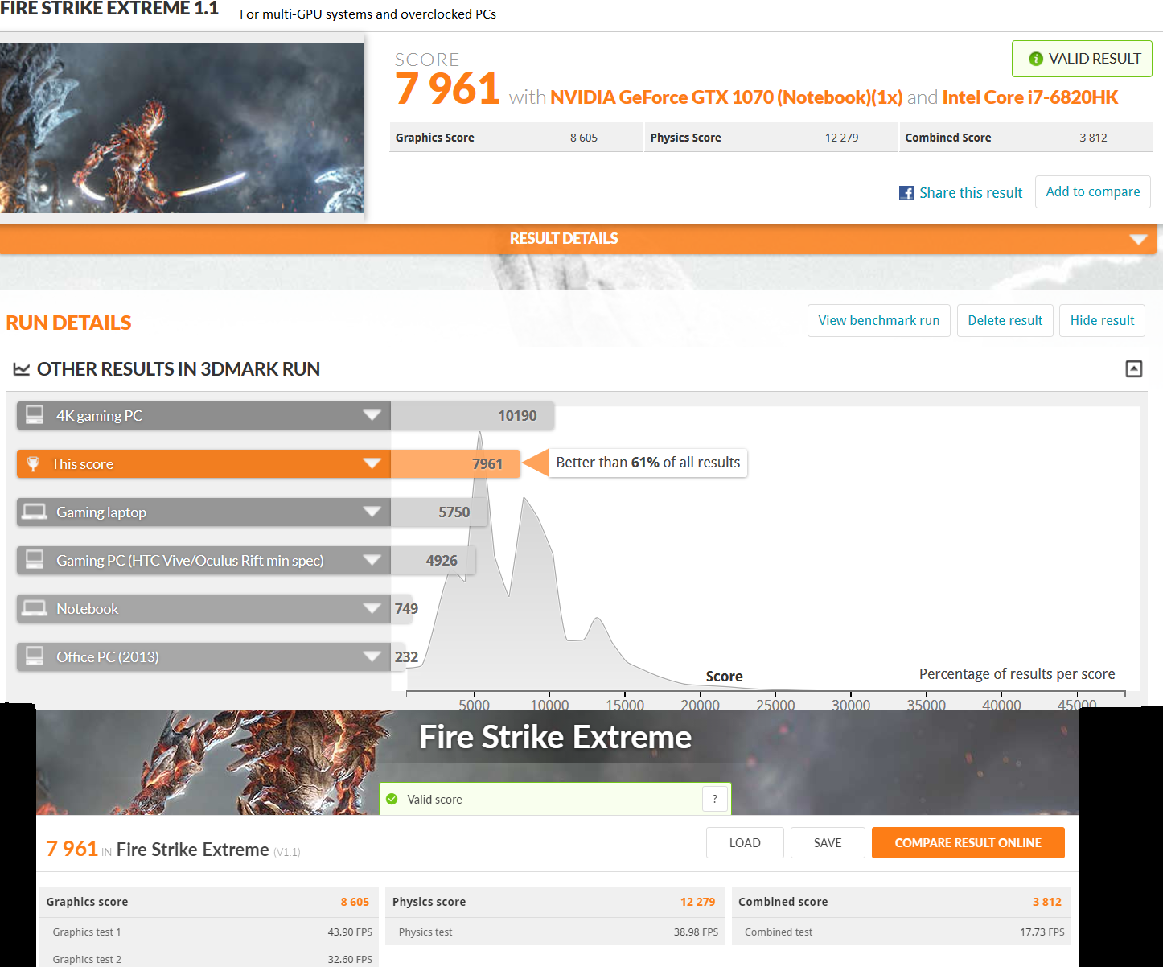
Task: Expand the Gaming PC HTC Vive dropdown arrow
Action: coord(372,560)
